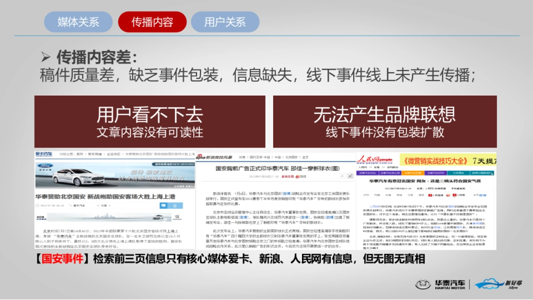Click the red 人民微博 share icon on the People article
The image size is (533, 300).
(x=431, y=195)
